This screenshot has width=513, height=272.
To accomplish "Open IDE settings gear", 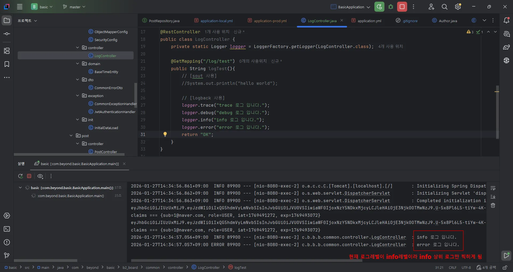I will click(x=458, y=7).
